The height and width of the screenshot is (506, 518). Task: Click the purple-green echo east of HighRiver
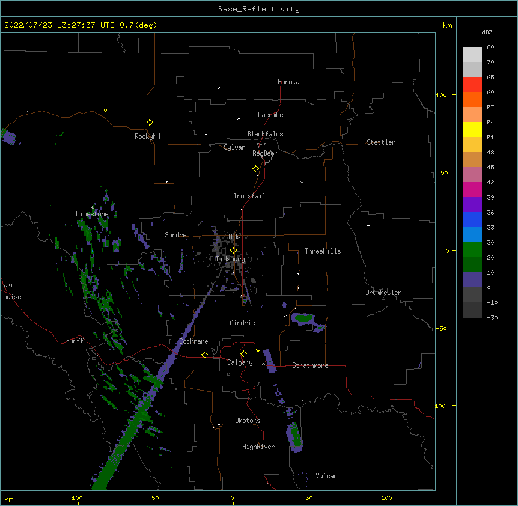tap(294, 437)
